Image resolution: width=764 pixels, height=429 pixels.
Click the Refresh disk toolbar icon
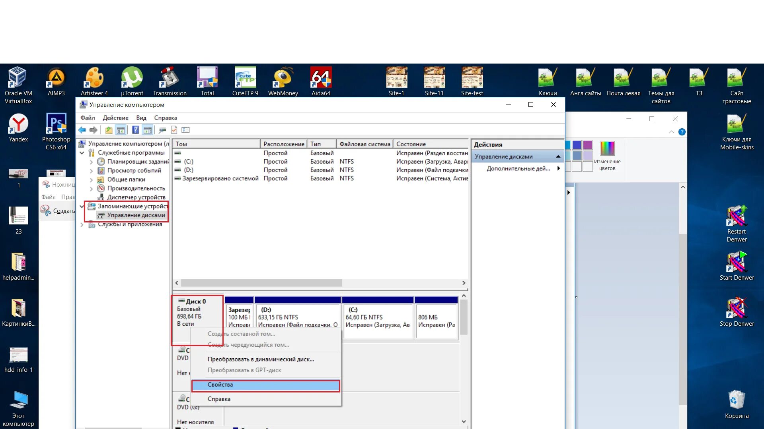point(162,130)
